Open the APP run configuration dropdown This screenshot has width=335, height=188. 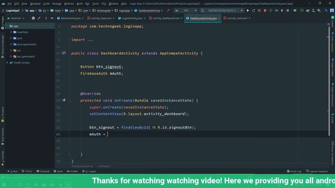click(x=186, y=10)
